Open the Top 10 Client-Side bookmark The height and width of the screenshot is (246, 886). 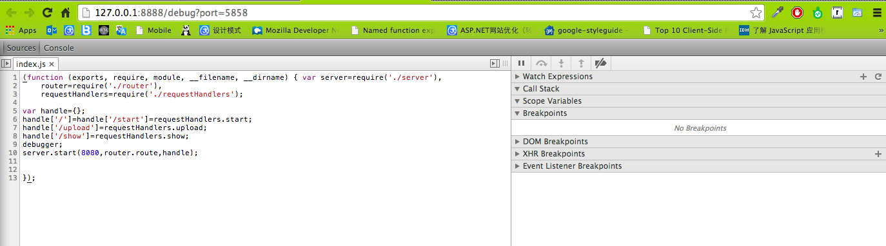click(x=685, y=30)
